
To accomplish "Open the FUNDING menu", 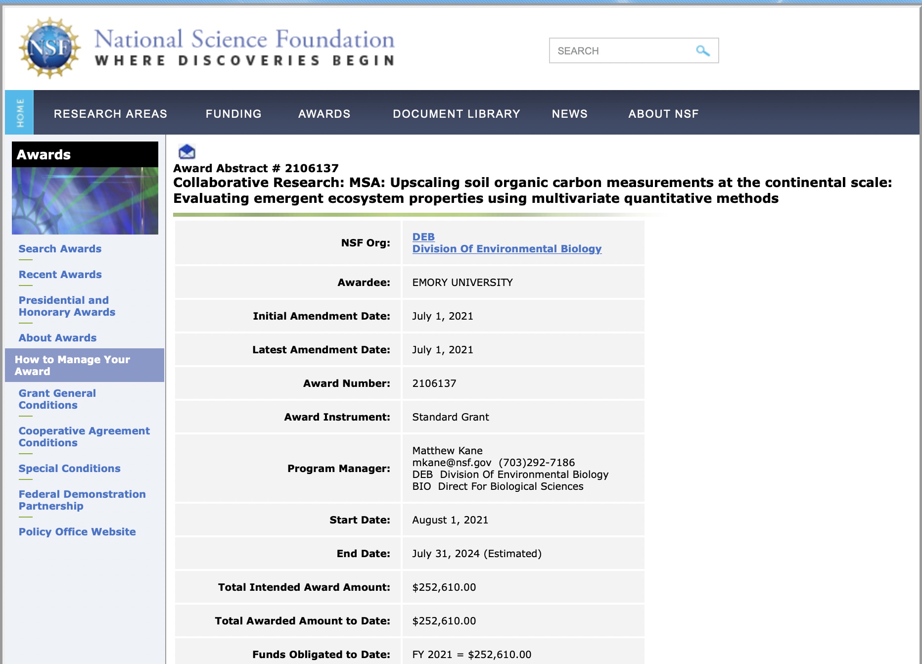I will pos(233,113).
